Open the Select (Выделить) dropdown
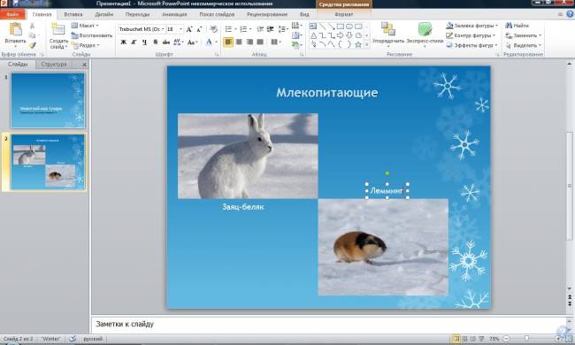The image size is (575, 345). click(524, 45)
